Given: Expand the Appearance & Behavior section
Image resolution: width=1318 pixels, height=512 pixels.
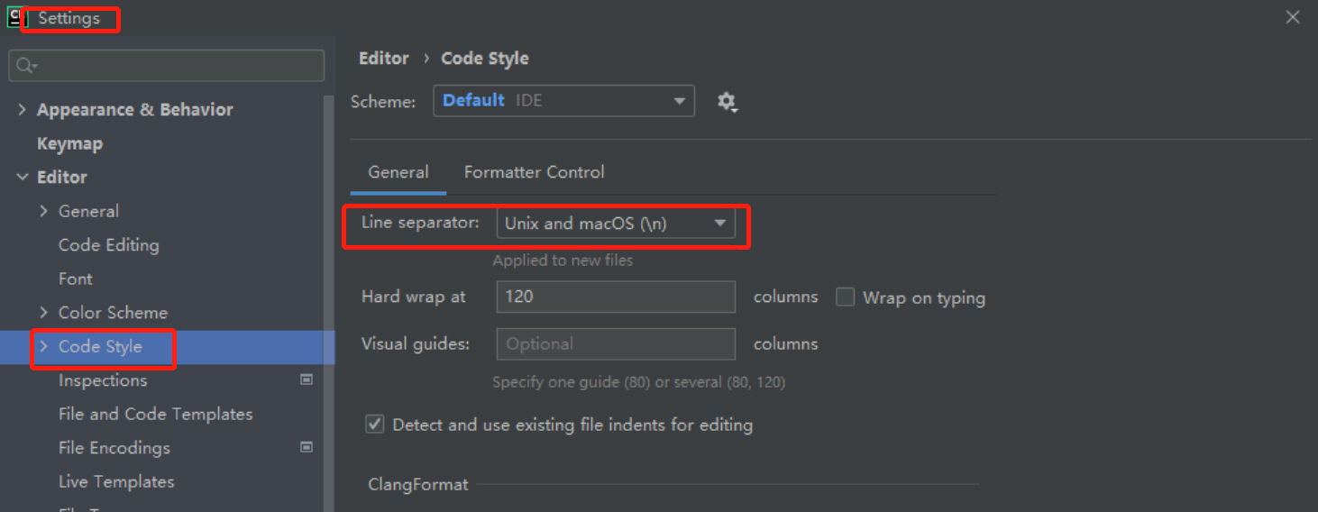Looking at the screenshot, I should (x=23, y=110).
